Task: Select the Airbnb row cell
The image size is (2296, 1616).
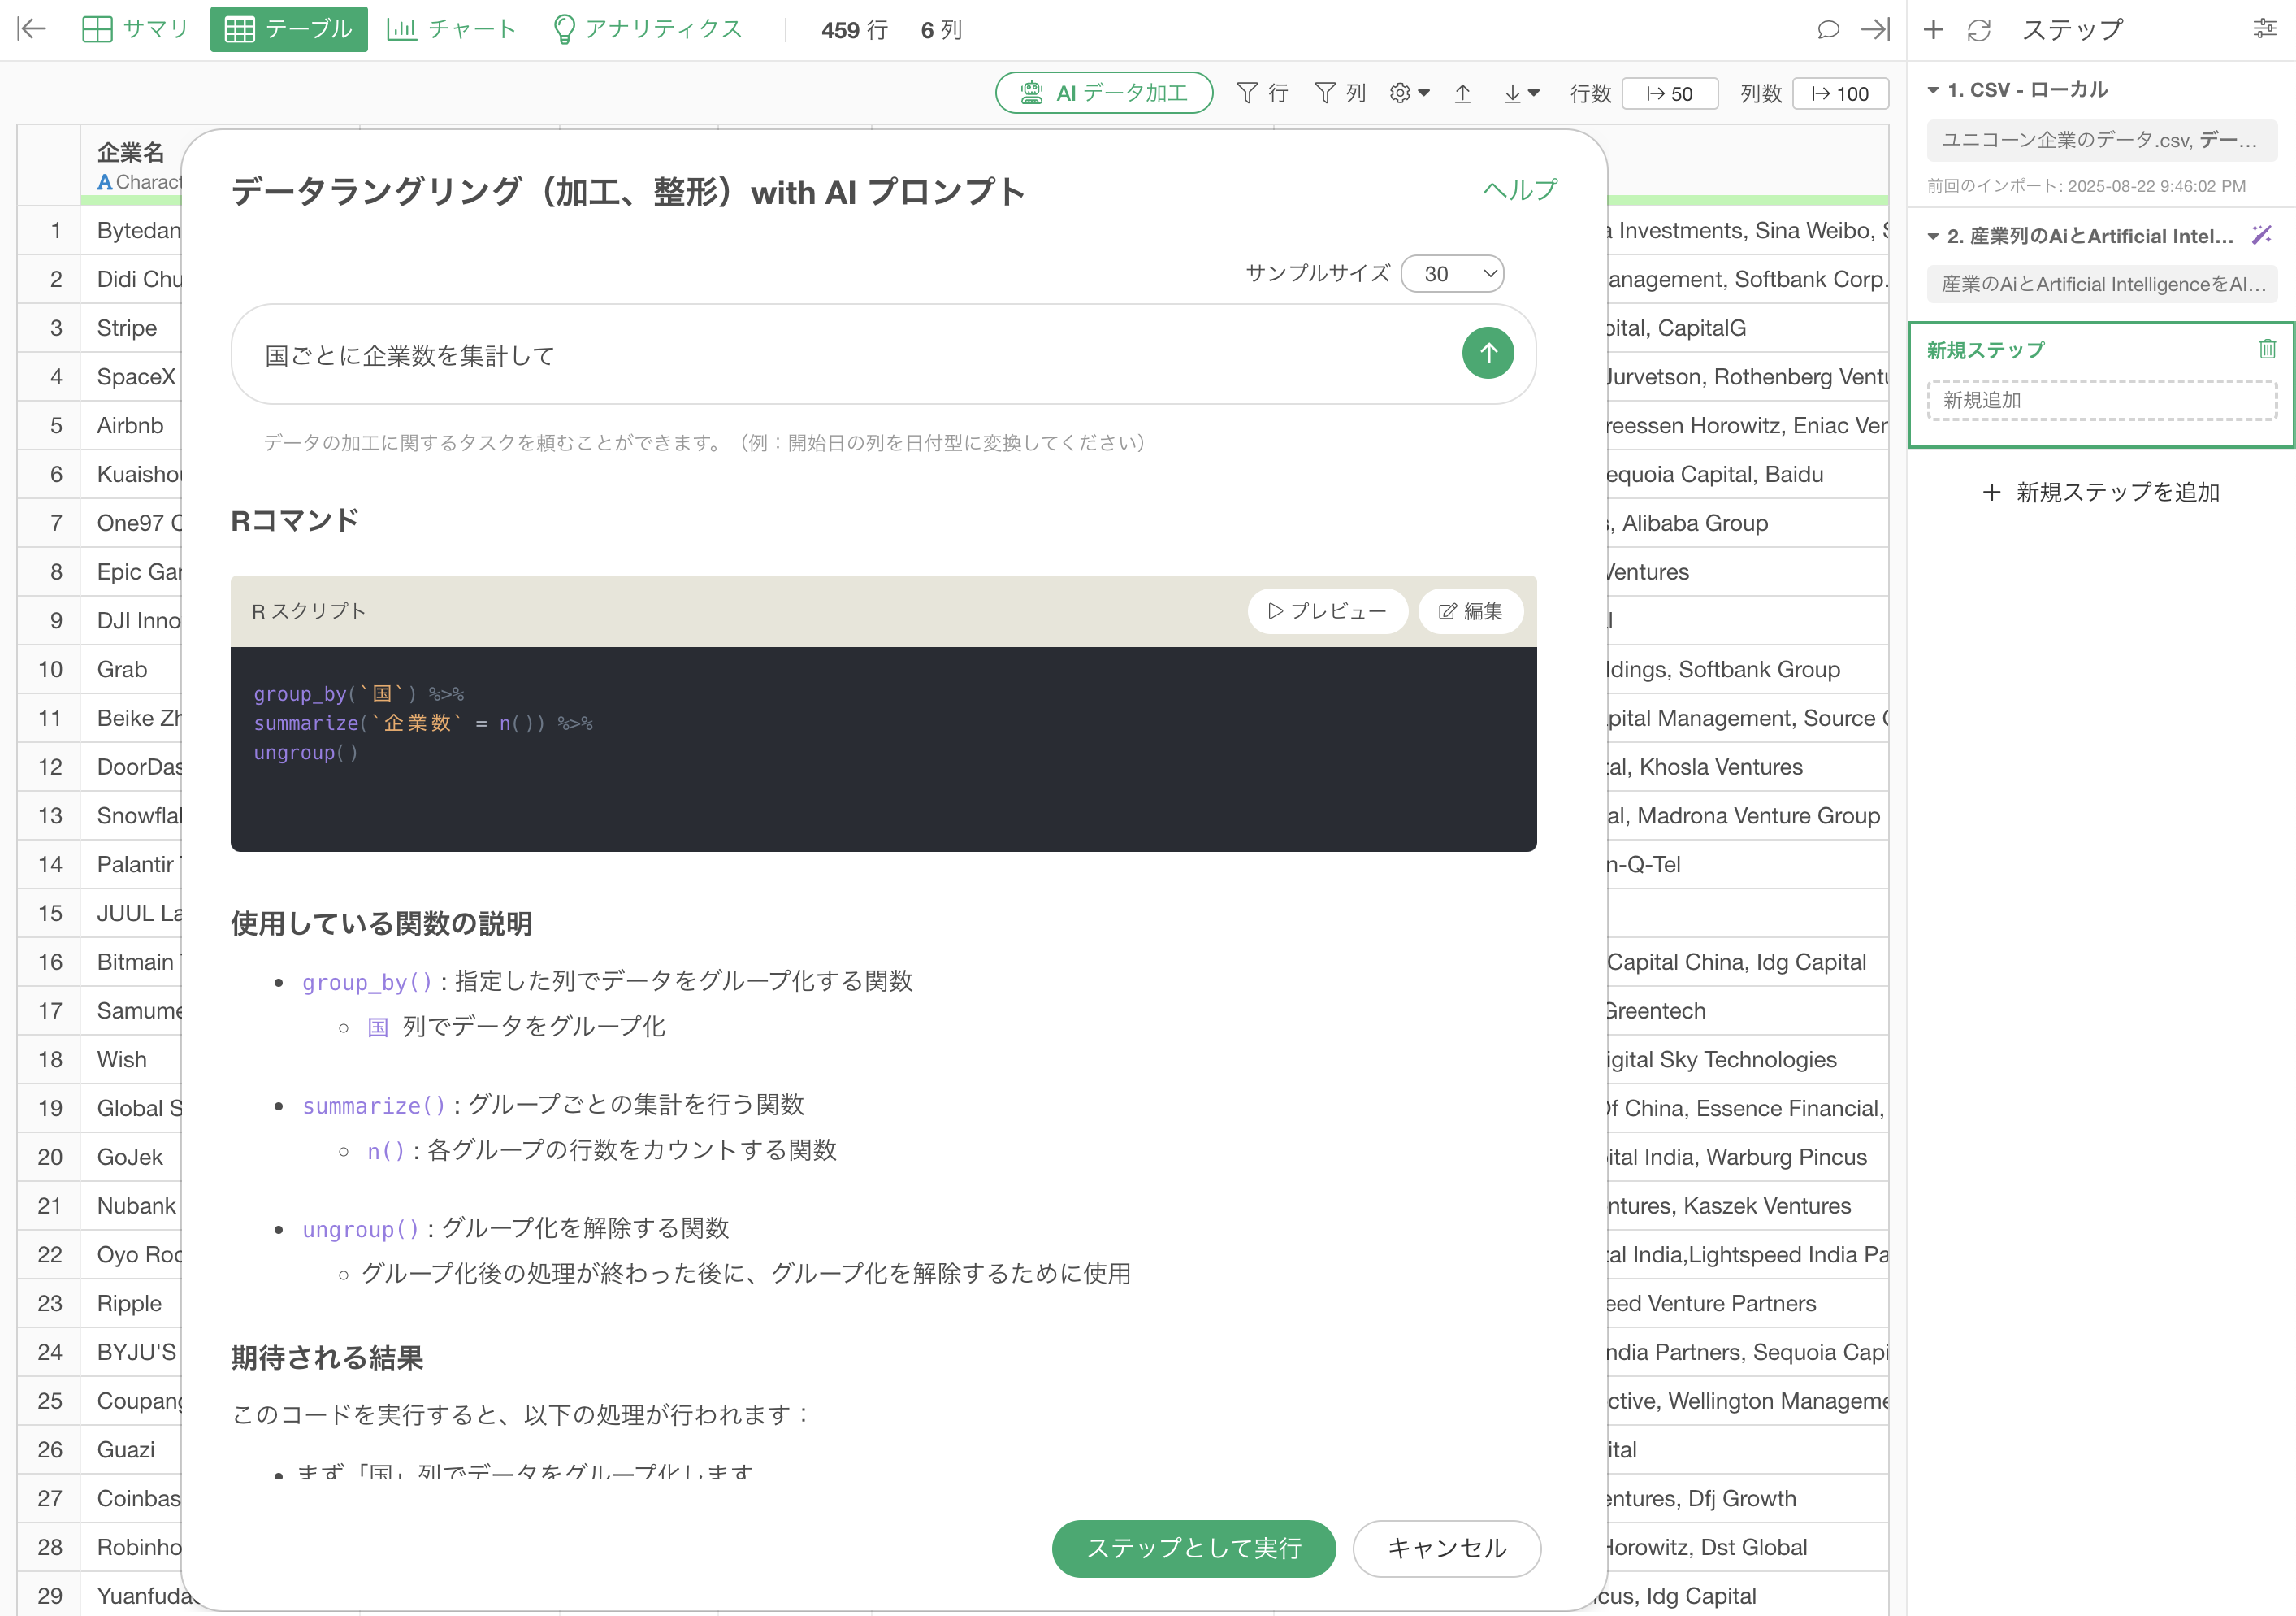Action: (x=130, y=426)
